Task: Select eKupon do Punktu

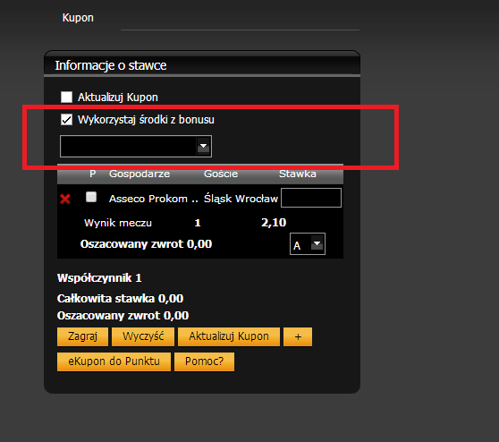Action: (114, 361)
